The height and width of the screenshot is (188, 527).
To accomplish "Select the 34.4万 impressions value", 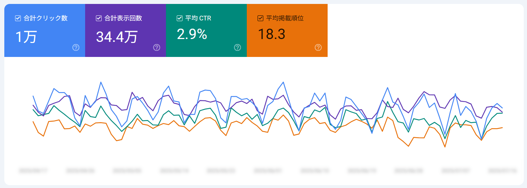I will point(117,37).
